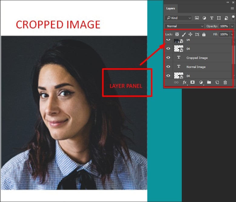
Task: Create a new group folder icon
Action: [x=209, y=82]
